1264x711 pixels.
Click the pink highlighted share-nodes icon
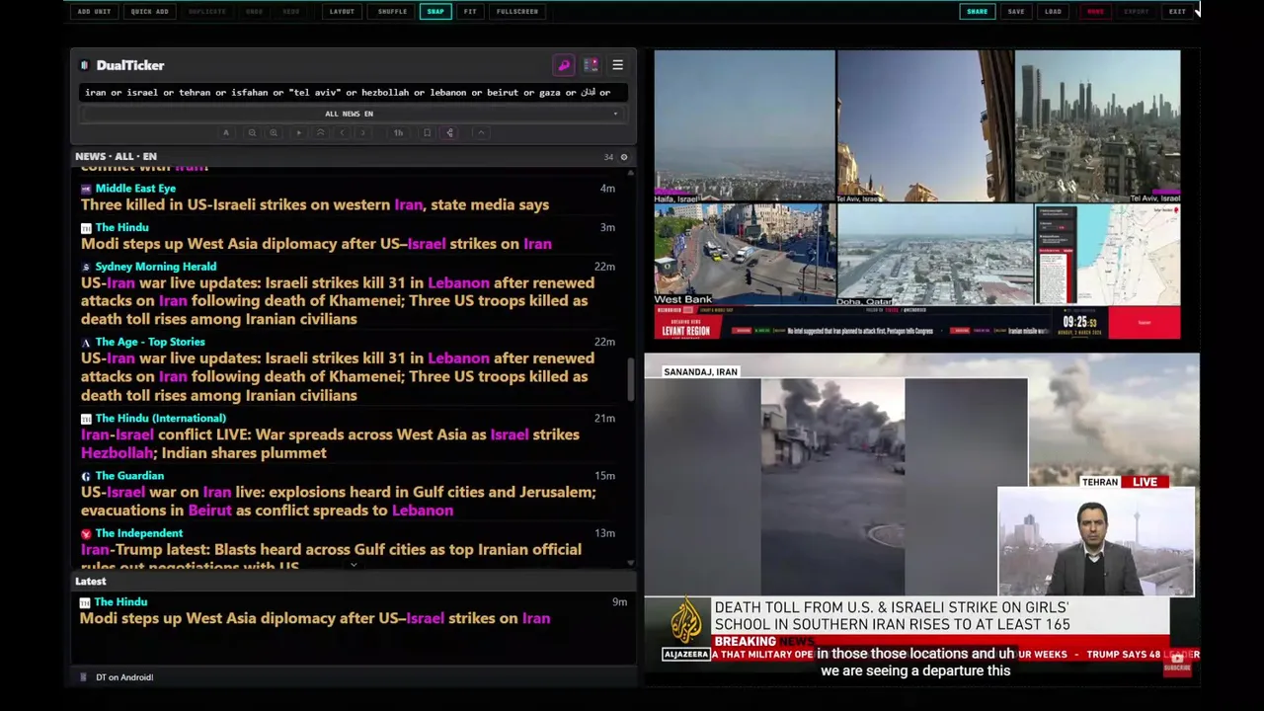click(x=449, y=132)
